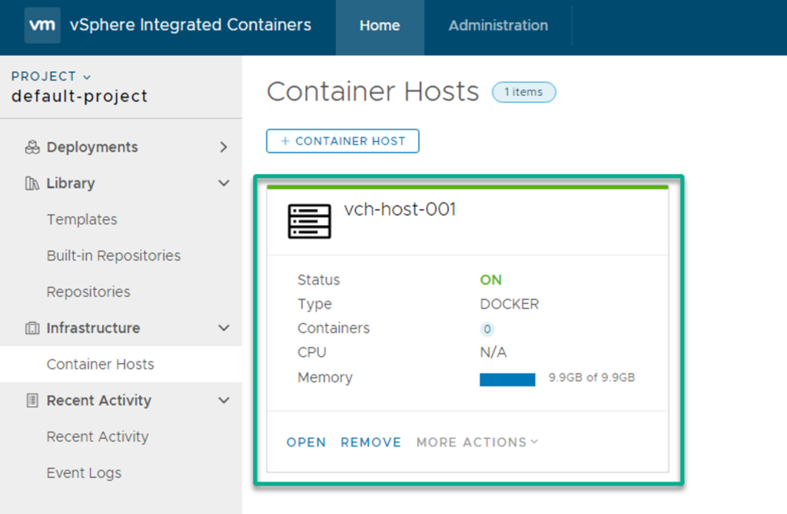787x514 pixels.
Task: Click the + CONTAINER HOST button
Action: click(343, 141)
